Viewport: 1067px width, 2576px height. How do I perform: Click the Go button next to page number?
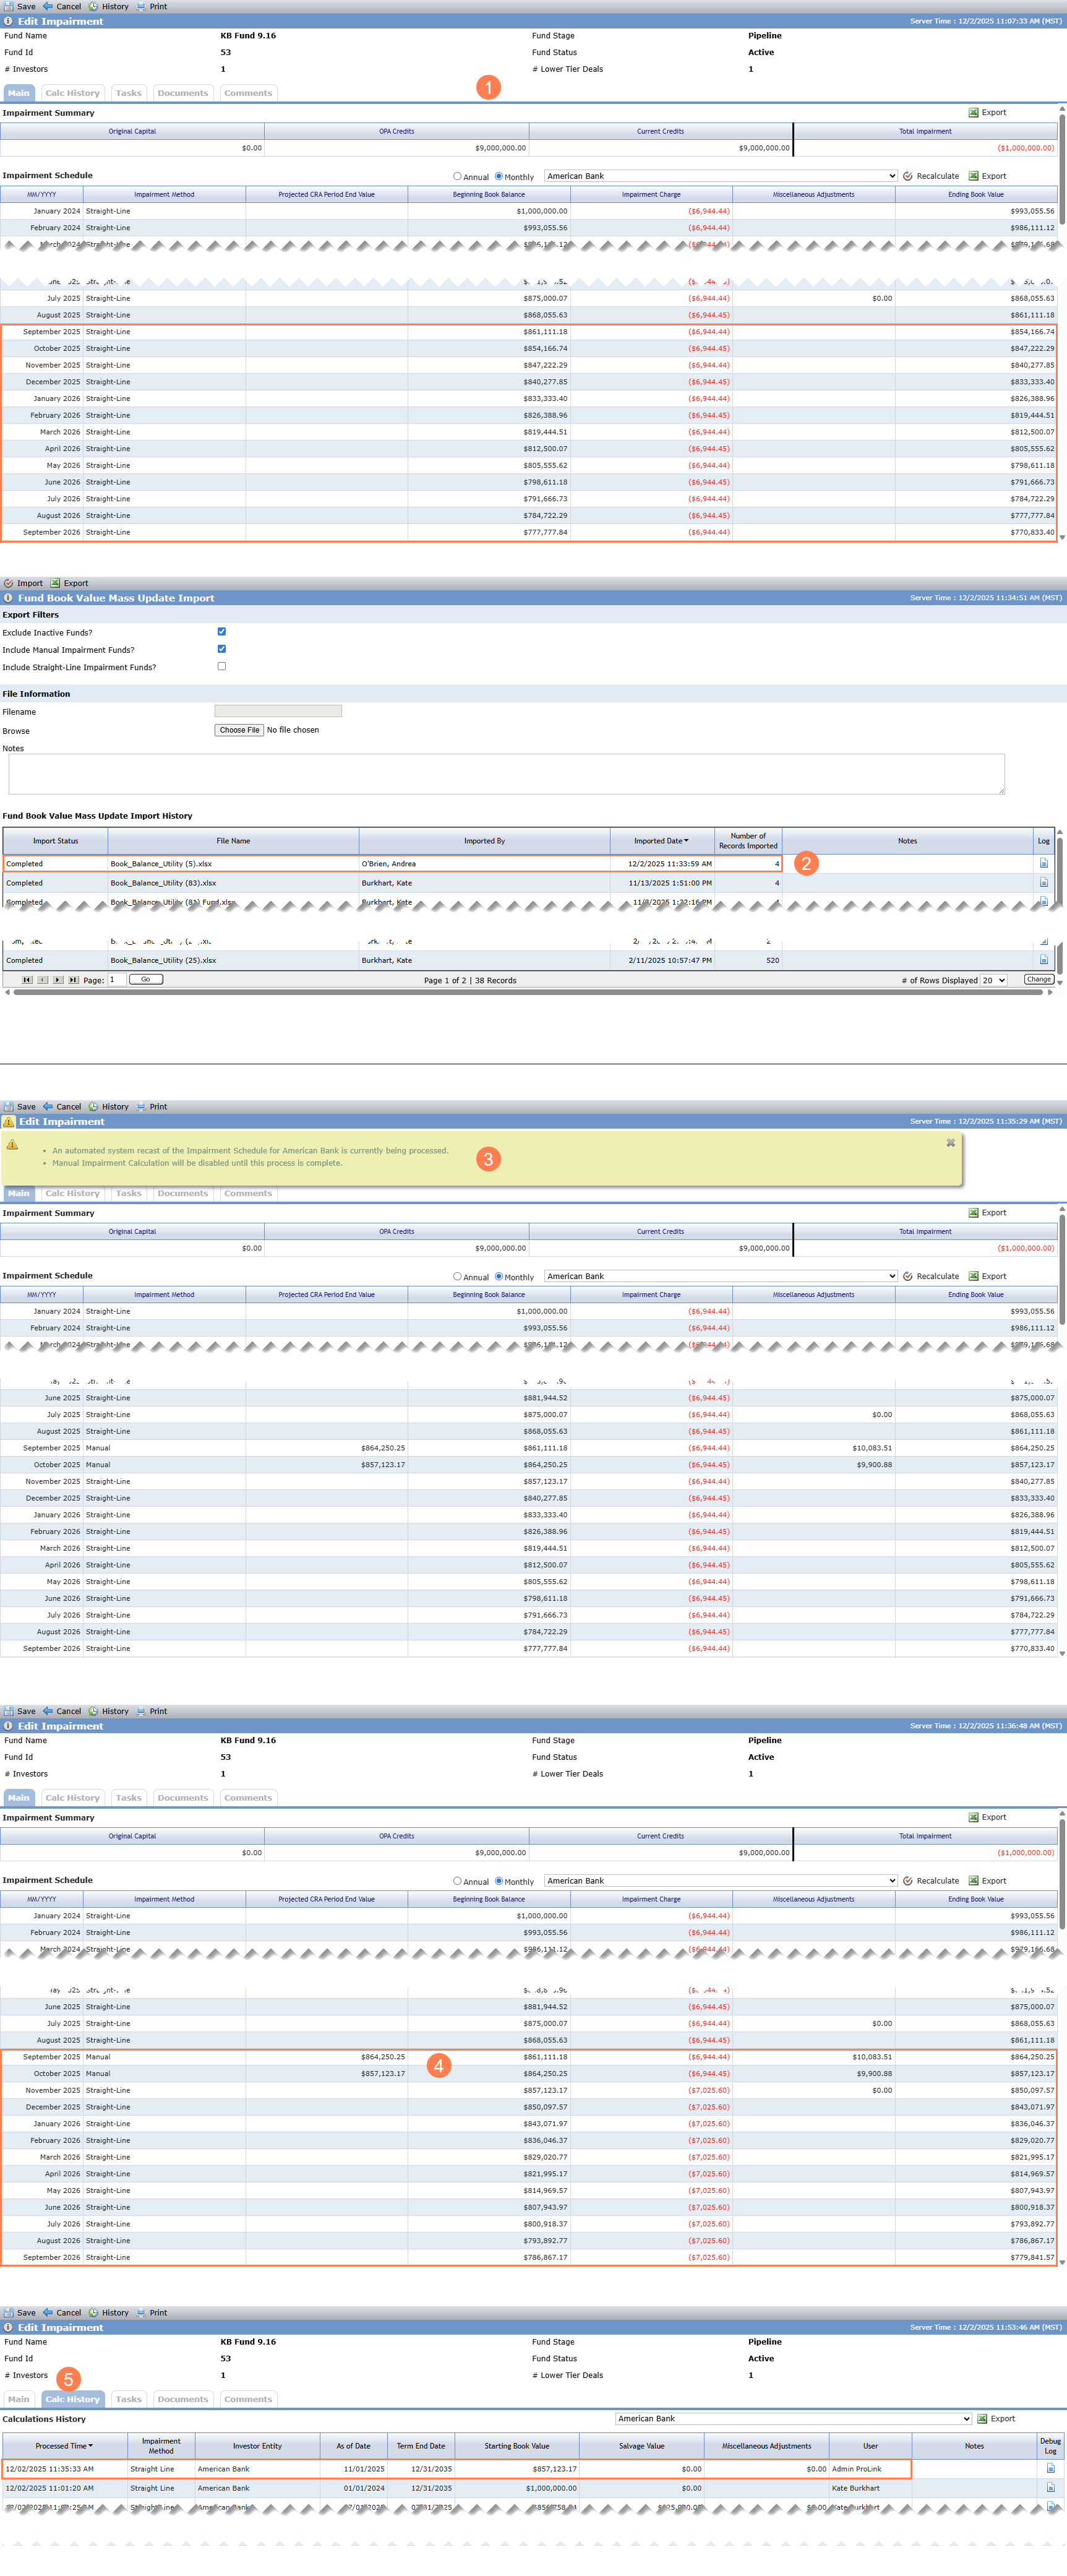coord(146,980)
